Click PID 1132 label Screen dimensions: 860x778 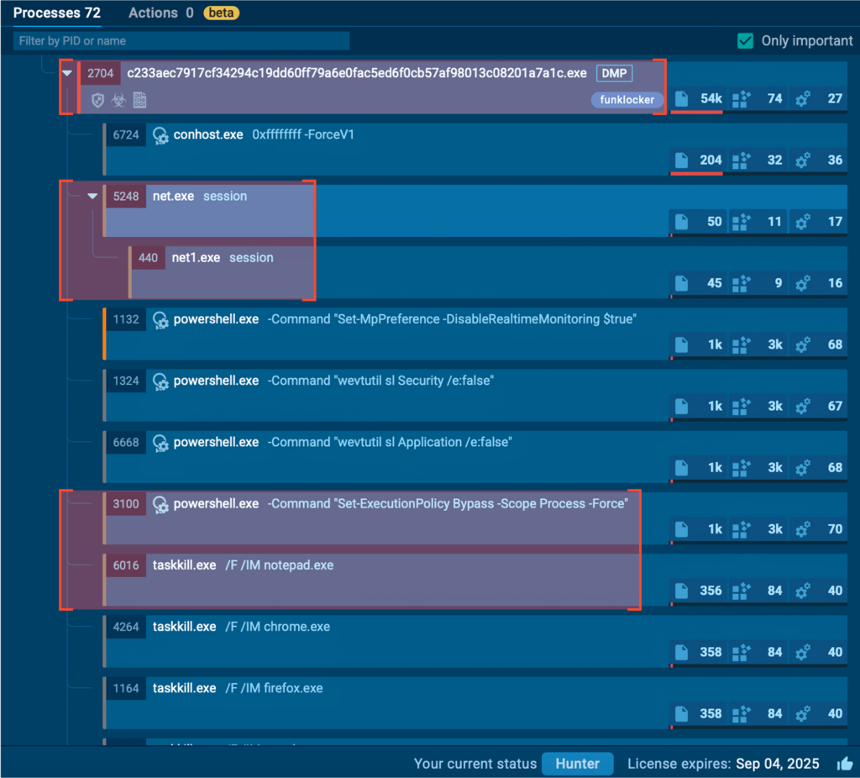tap(126, 318)
